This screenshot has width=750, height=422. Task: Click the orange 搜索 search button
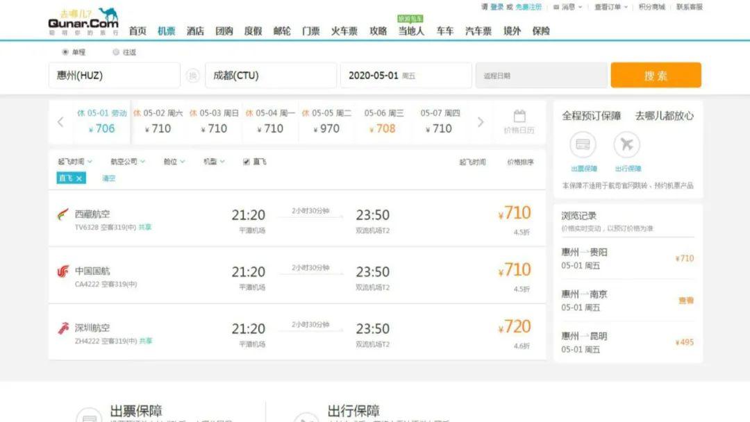click(x=656, y=75)
